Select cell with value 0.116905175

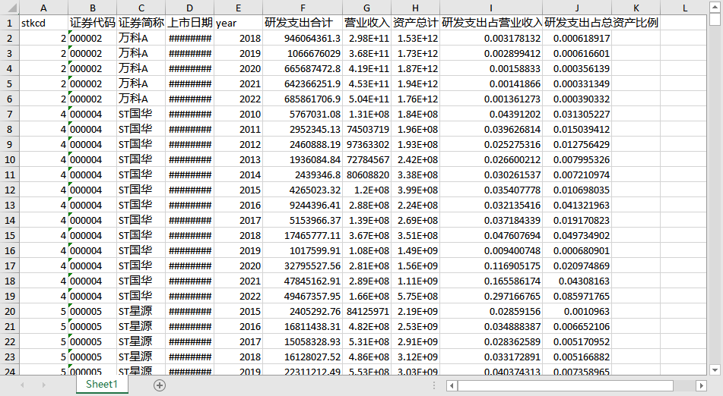pos(491,266)
